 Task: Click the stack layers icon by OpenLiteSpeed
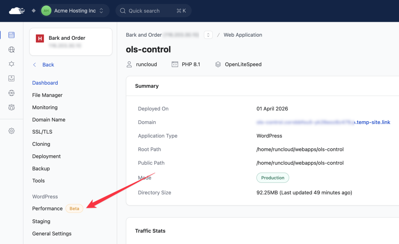click(218, 64)
